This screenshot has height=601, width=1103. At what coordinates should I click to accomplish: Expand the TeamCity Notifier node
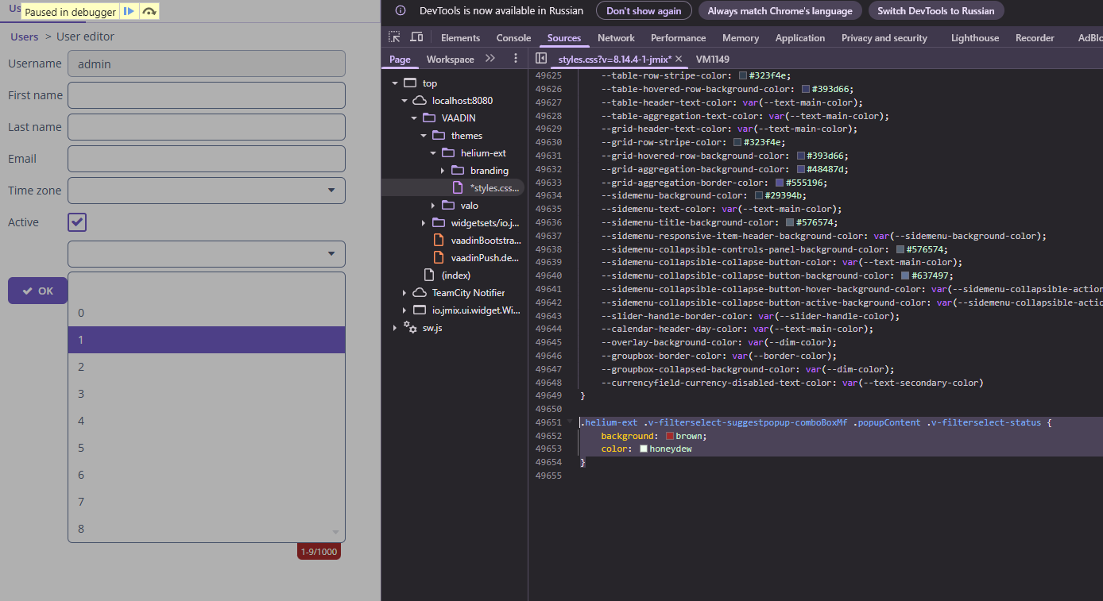click(404, 293)
